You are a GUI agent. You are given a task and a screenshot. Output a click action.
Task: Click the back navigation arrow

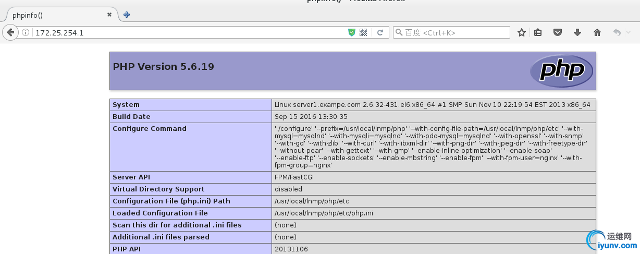[x=10, y=32]
